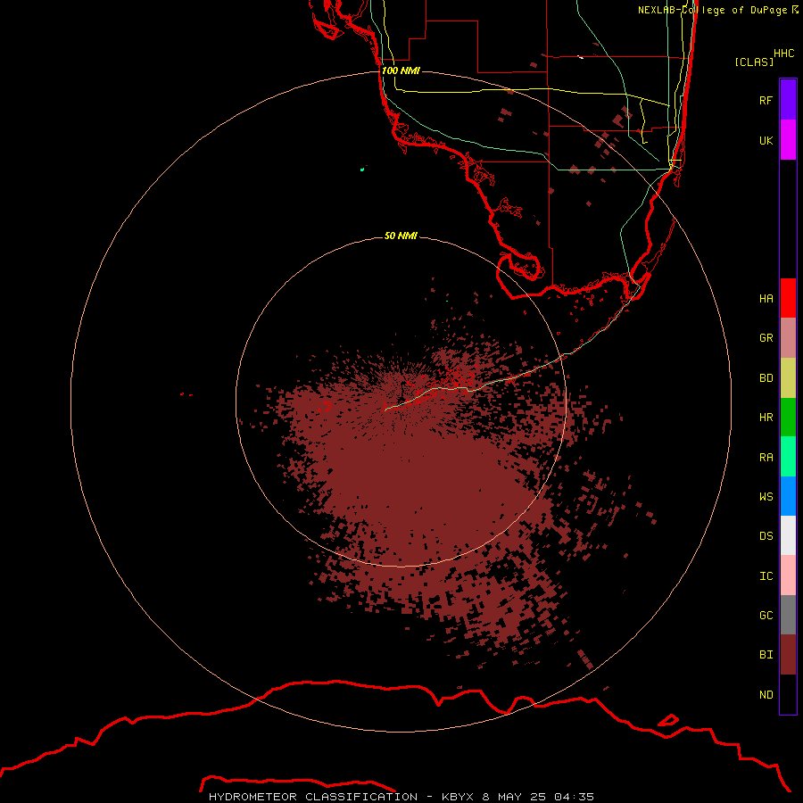
Task: Click the WS blue legend swatch
Action: tap(788, 496)
